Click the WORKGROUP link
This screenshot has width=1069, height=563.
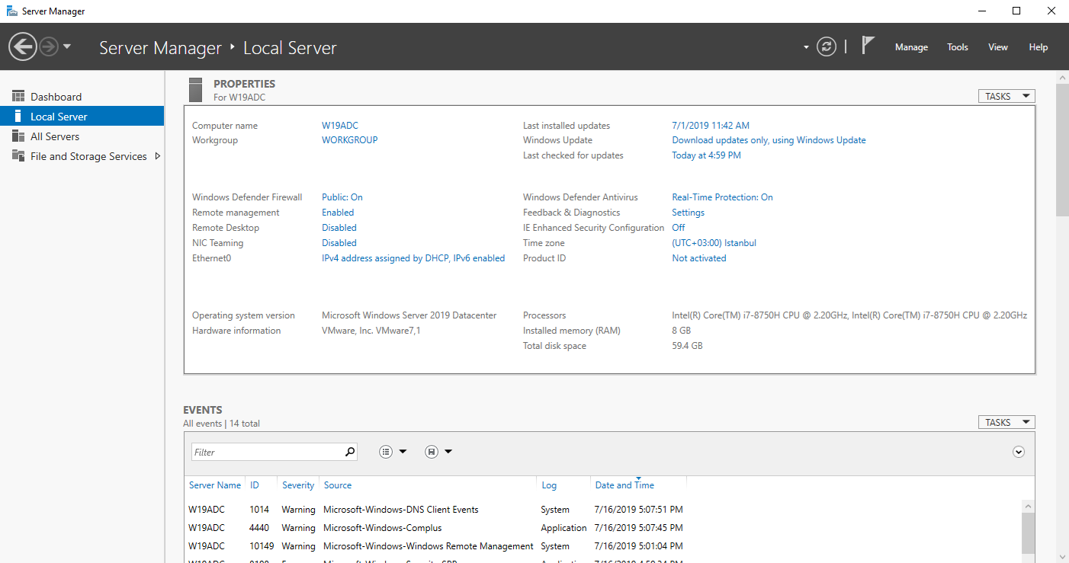[x=350, y=140]
